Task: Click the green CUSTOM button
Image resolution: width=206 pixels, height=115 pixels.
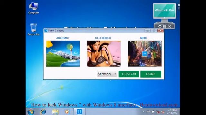Action: coord(129,74)
